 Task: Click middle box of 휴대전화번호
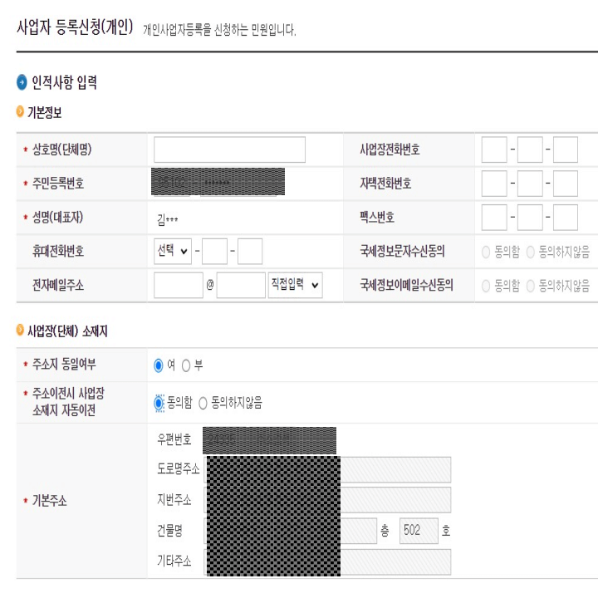coord(214,252)
